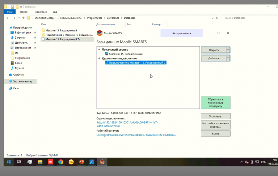Open the dropdown arrow next to Открыть
This screenshot has height=176, width=278.
(x=228, y=50)
